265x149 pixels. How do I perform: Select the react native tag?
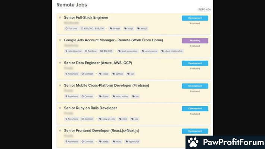[120, 96]
